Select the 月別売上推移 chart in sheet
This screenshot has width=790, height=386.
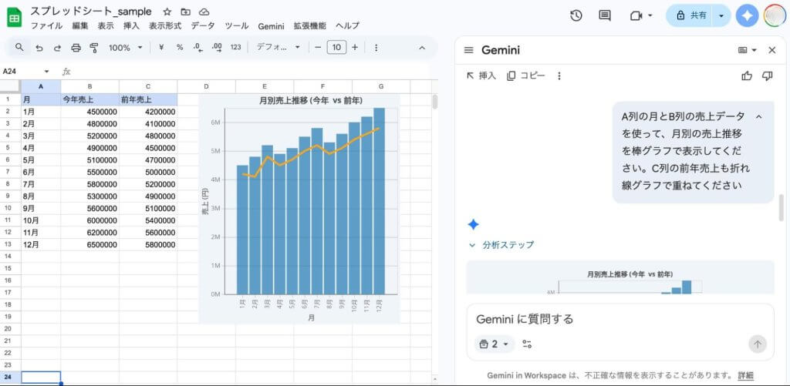point(299,209)
